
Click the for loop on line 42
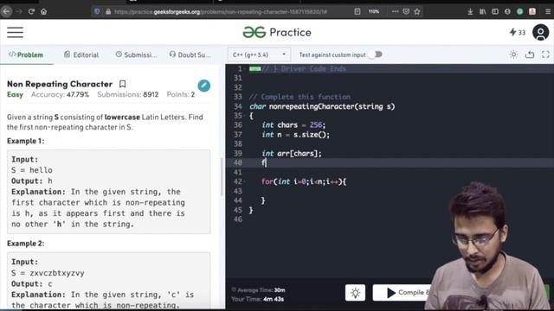[304, 181]
